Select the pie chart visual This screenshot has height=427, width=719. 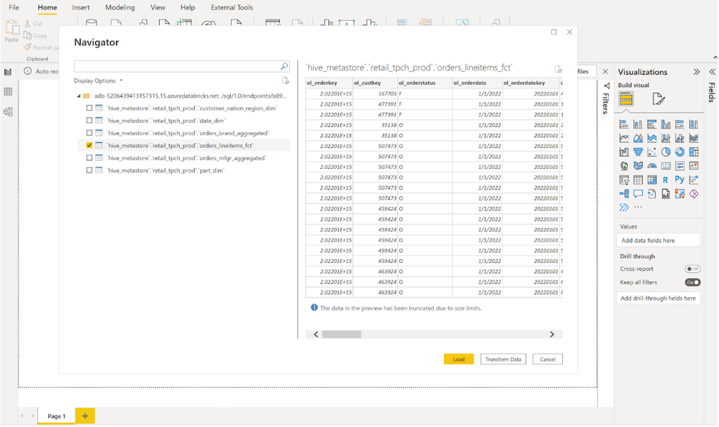click(666, 152)
